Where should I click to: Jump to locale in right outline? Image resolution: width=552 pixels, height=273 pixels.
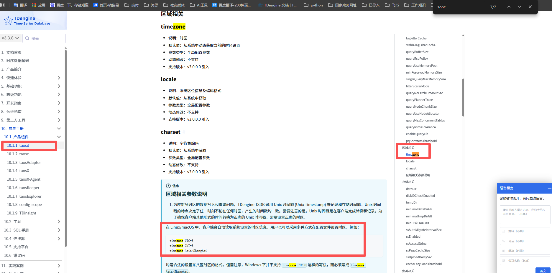[410, 161]
